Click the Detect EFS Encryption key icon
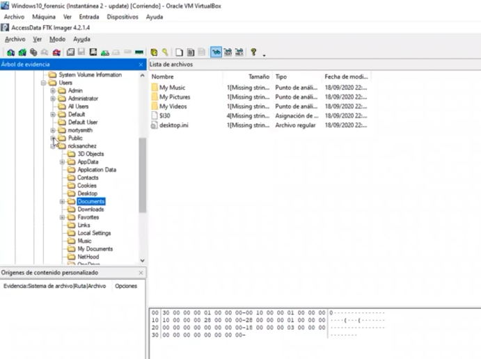This screenshot has height=359, width=481. tap(165, 52)
